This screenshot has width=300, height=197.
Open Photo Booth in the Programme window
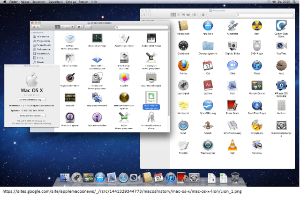click(x=232, y=105)
